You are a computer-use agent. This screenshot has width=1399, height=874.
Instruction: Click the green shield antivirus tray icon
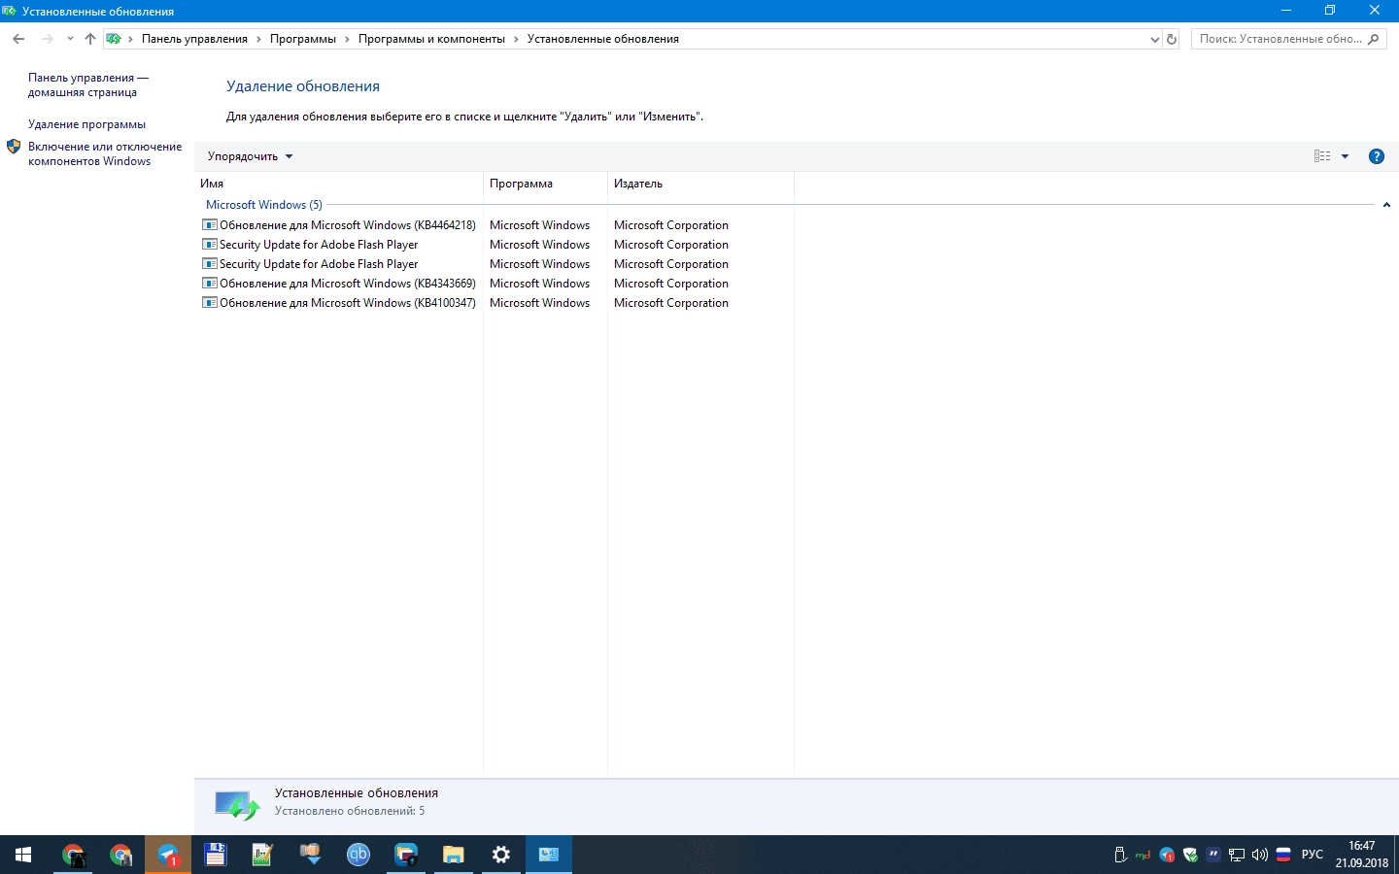(x=1190, y=856)
